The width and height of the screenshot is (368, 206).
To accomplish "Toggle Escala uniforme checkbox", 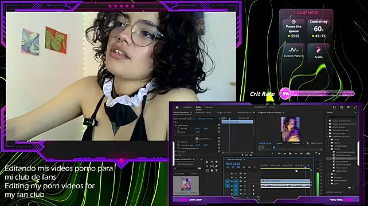I will 197,138.
